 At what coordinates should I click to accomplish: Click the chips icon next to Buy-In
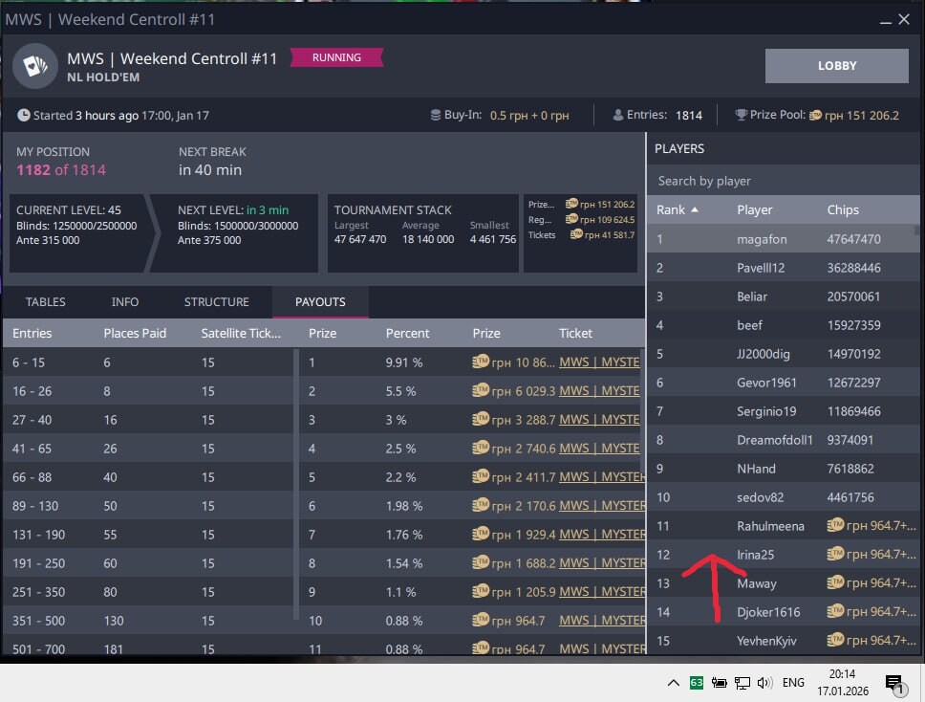436,116
